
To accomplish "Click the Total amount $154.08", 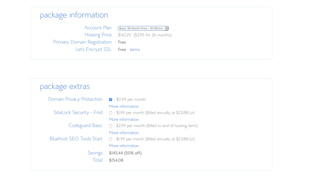I will tap(116, 160).
